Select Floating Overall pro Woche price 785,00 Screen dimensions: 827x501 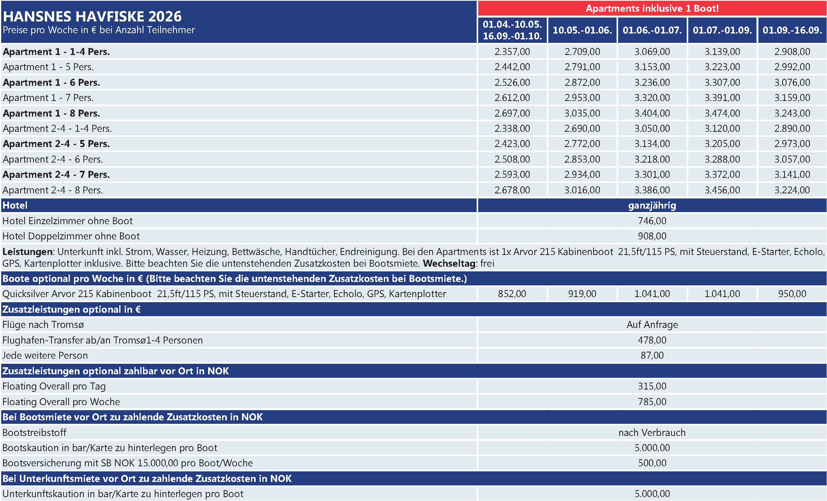point(652,402)
